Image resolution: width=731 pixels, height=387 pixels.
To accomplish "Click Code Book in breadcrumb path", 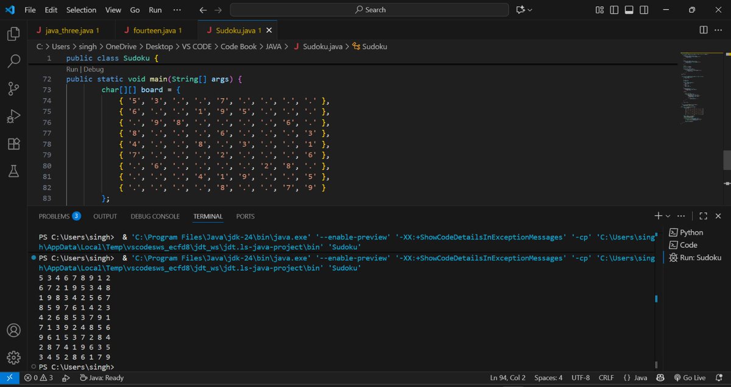I will (x=239, y=46).
